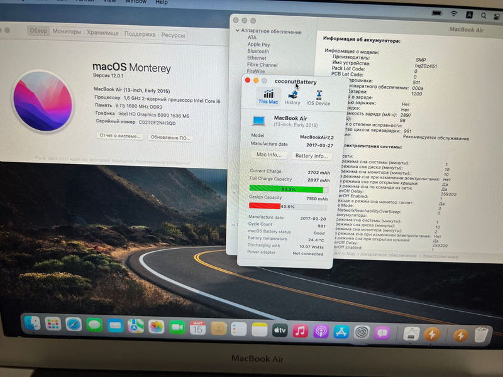Screen dimensions: 503x377
Task: Click the Отчет о системе... button
Action: click(x=119, y=136)
